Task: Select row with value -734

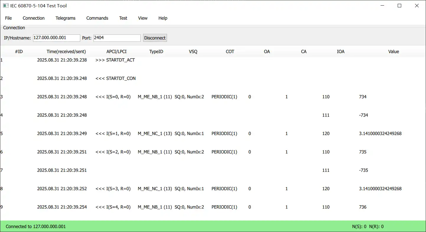Action: coord(363,115)
